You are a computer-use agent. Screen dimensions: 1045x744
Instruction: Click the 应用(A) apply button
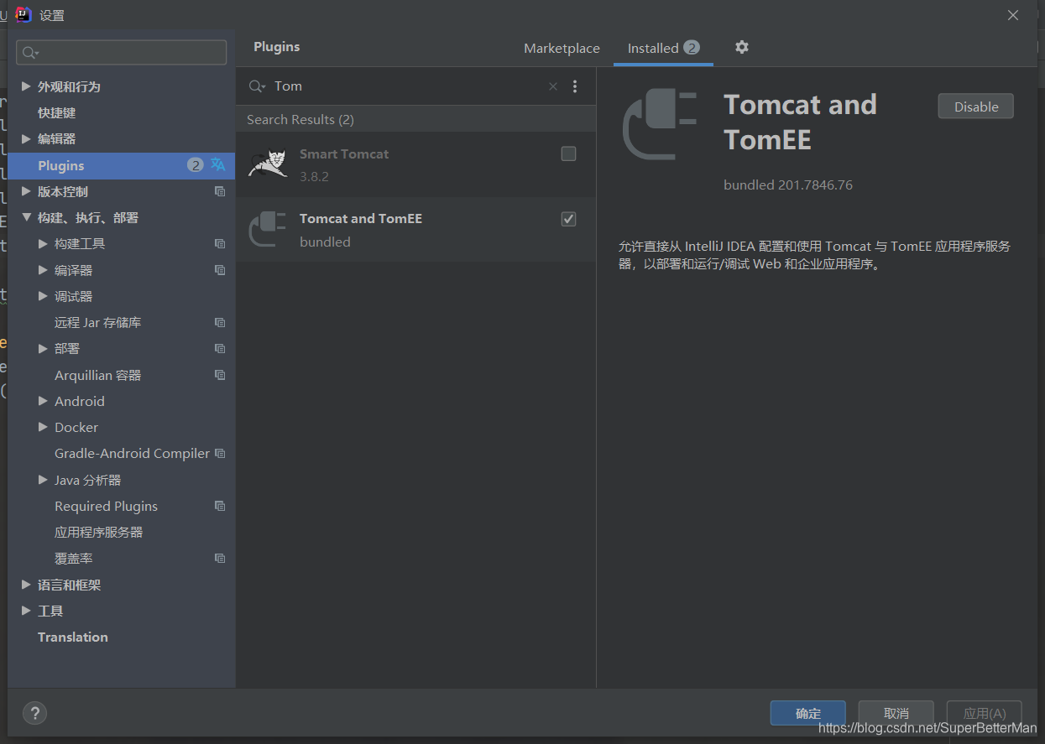pyautogui.click(x=984, y=713)
